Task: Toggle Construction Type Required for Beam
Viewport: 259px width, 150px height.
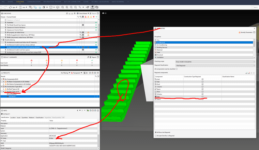Action: [202, 89]
